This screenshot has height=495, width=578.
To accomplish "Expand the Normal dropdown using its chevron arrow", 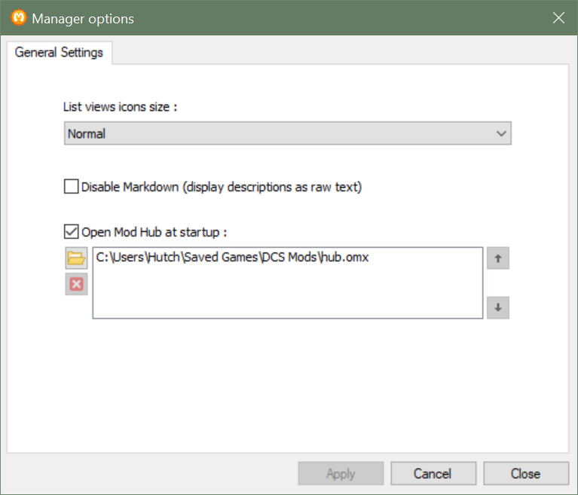I will click(501, 133).
